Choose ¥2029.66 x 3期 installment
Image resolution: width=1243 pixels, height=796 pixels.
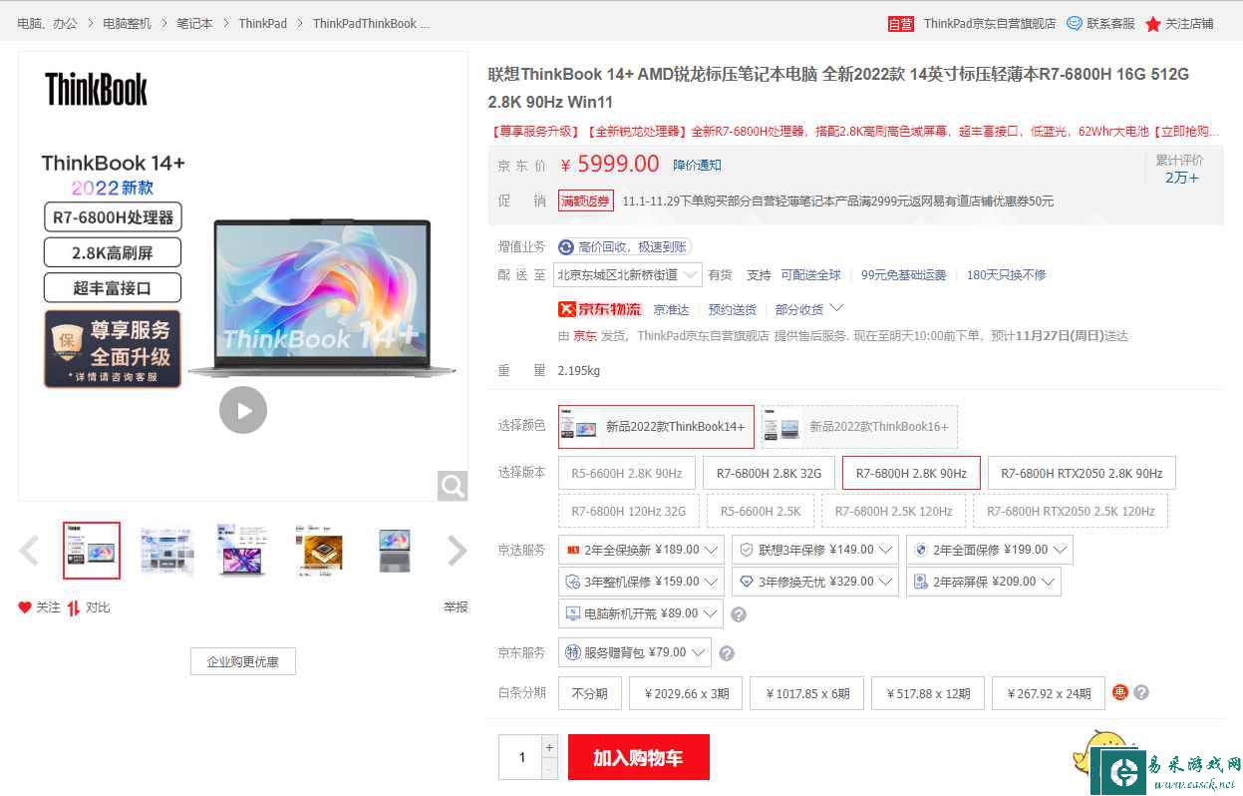tap(687, 693)
